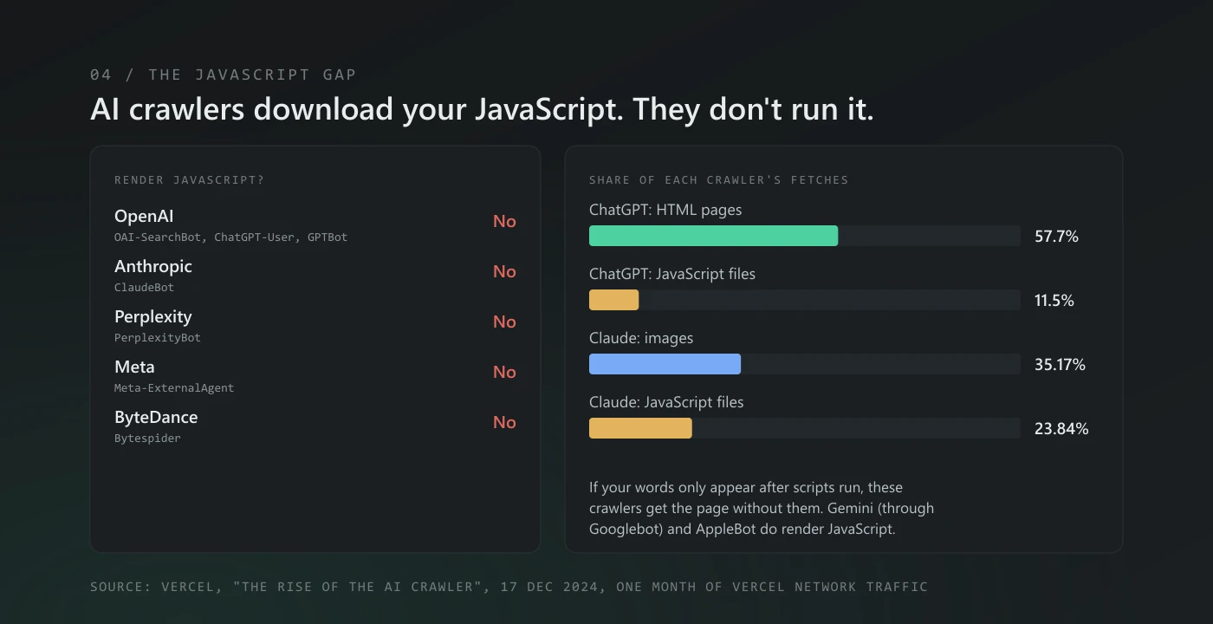Click the yellow Claude JavaScript files bar

pyautogui.click(x=640, y=428)
